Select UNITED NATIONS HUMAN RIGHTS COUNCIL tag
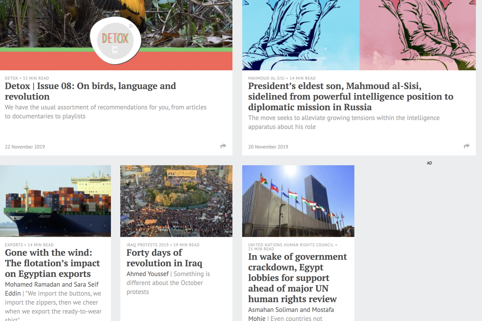Image resolution: width=482 pixels, height=321 pixels. click(x=291, y=245)
